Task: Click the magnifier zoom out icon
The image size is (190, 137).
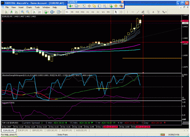Action: [x=28, y=12]
